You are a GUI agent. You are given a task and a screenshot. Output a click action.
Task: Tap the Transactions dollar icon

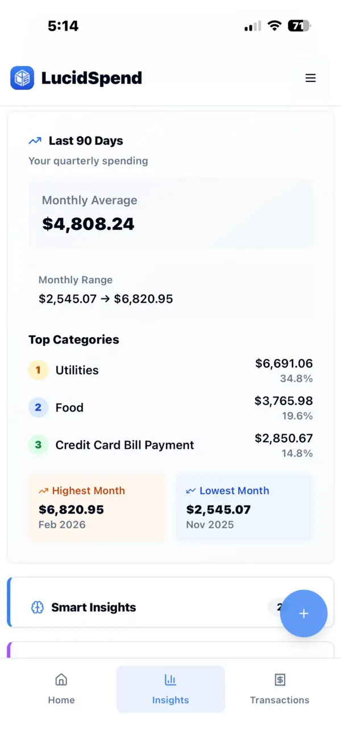click(280, 679)
